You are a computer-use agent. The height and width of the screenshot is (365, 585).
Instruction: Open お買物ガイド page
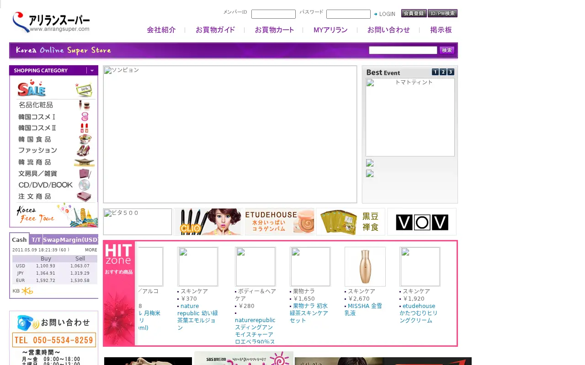coord(215,30)
